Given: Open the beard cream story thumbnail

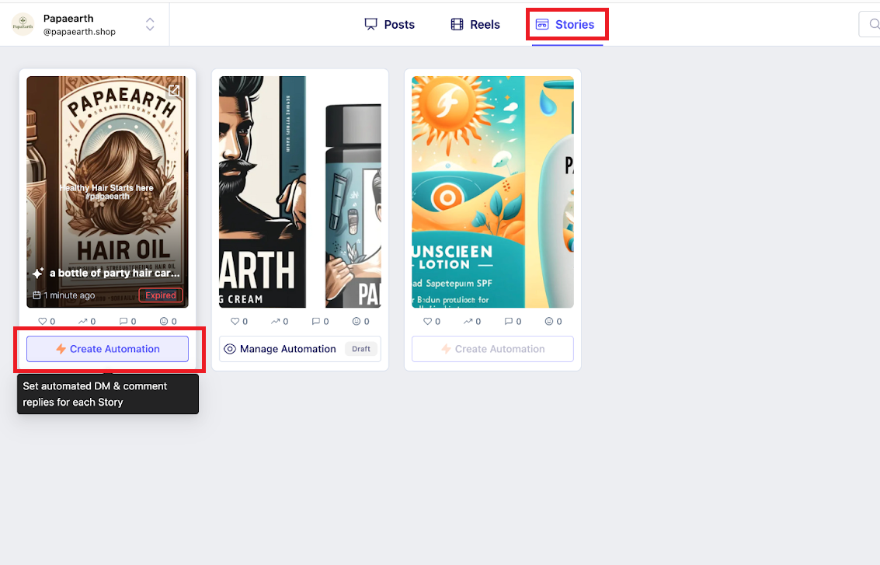Looking at the screenshot, I should (x=300, y=192).
